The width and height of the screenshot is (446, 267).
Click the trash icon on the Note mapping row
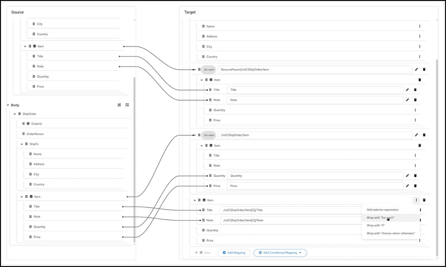click(415, 100)
